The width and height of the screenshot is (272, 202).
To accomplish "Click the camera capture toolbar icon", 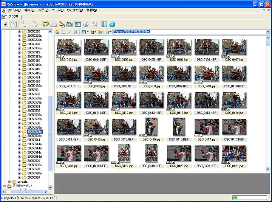I will click(x=70, y=24).
